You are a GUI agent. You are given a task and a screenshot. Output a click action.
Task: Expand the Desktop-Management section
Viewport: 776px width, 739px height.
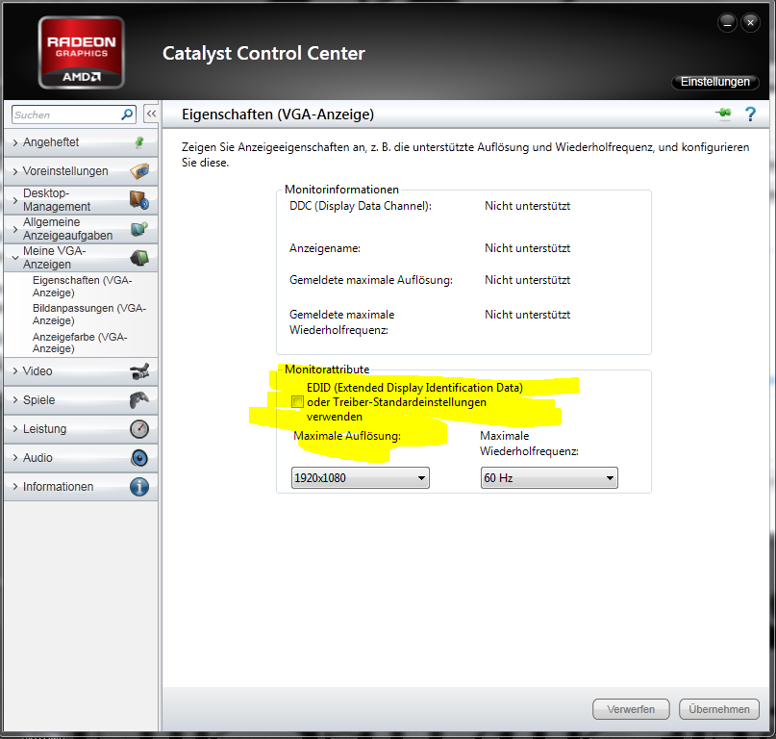(80, 199)
